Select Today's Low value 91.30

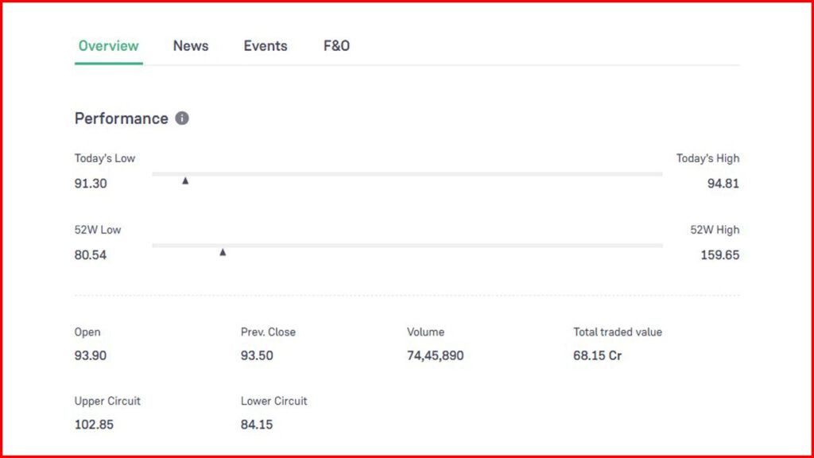pos(91,184)
